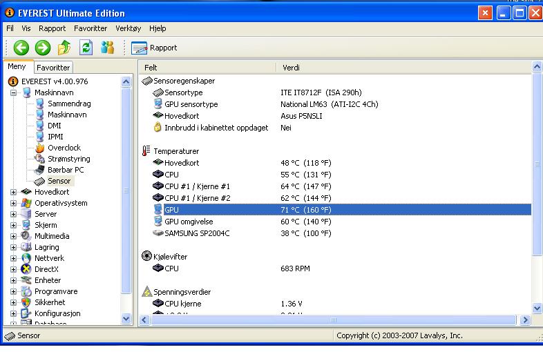Expand the Multimedia tree node
The image size is (543, 352).
pos(13,237)
